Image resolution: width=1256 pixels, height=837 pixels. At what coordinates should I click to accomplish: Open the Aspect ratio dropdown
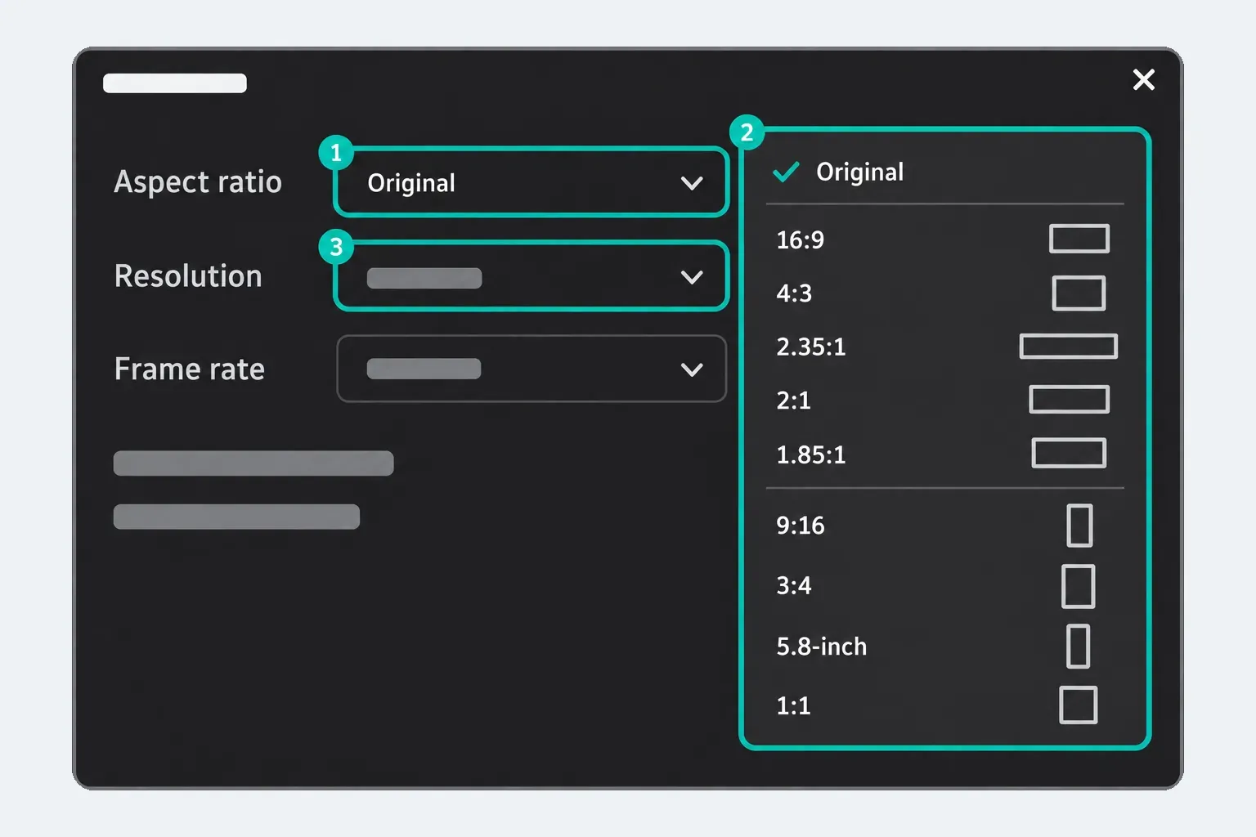pos(532,182)
